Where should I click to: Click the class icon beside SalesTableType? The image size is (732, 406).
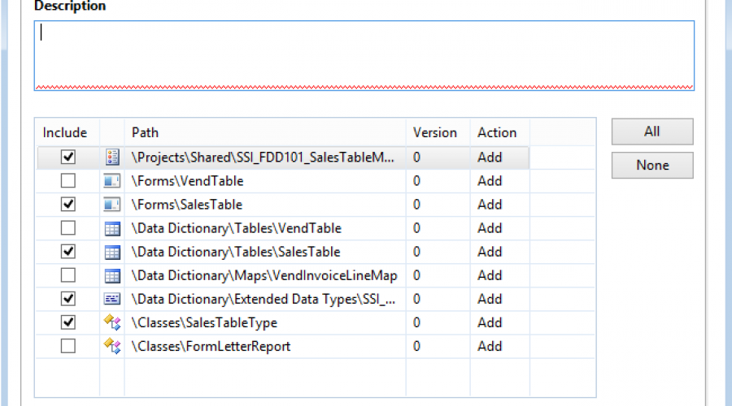tap(112, 322)
